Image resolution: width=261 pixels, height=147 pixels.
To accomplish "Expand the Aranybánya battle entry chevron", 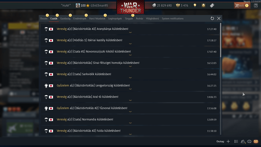I will point(130,32).
